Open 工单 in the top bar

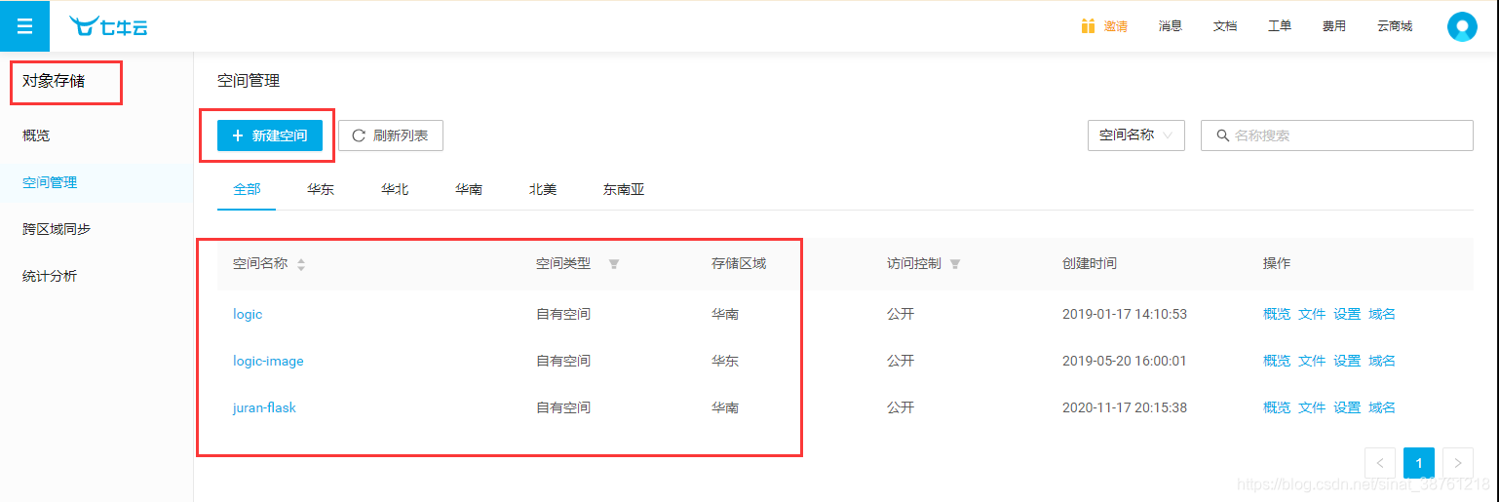1280,26
